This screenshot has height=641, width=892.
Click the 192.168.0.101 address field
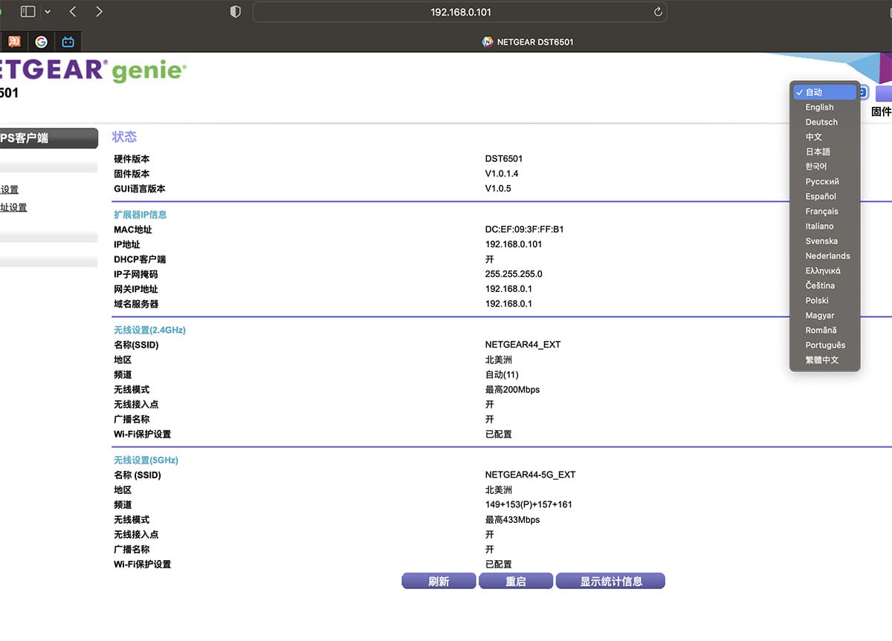click(x=460, y=12)
